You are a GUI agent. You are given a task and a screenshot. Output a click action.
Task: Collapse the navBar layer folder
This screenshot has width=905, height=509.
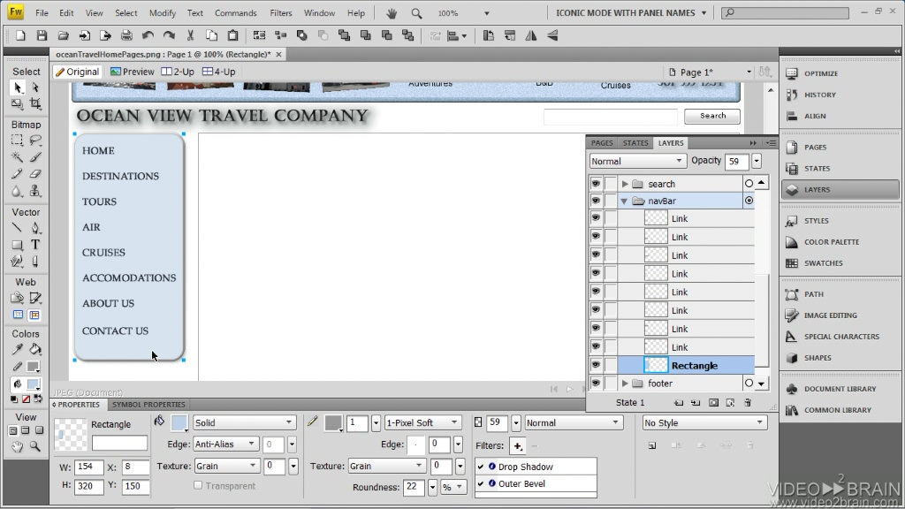point(625,201)
